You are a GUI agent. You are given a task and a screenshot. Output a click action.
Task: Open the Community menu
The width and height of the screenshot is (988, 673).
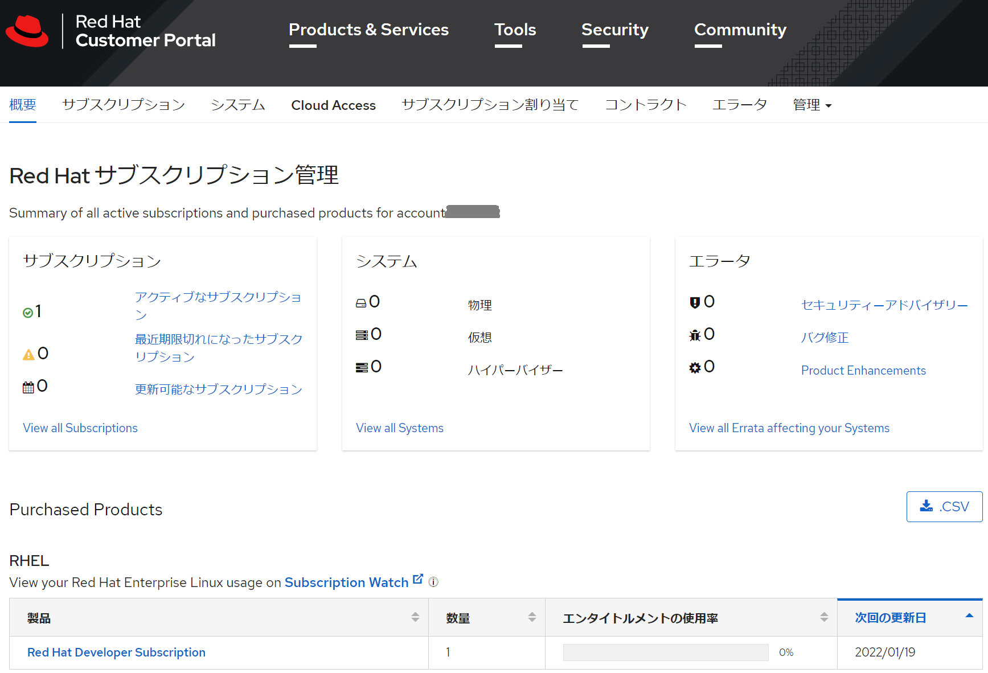tap(740, 30)
